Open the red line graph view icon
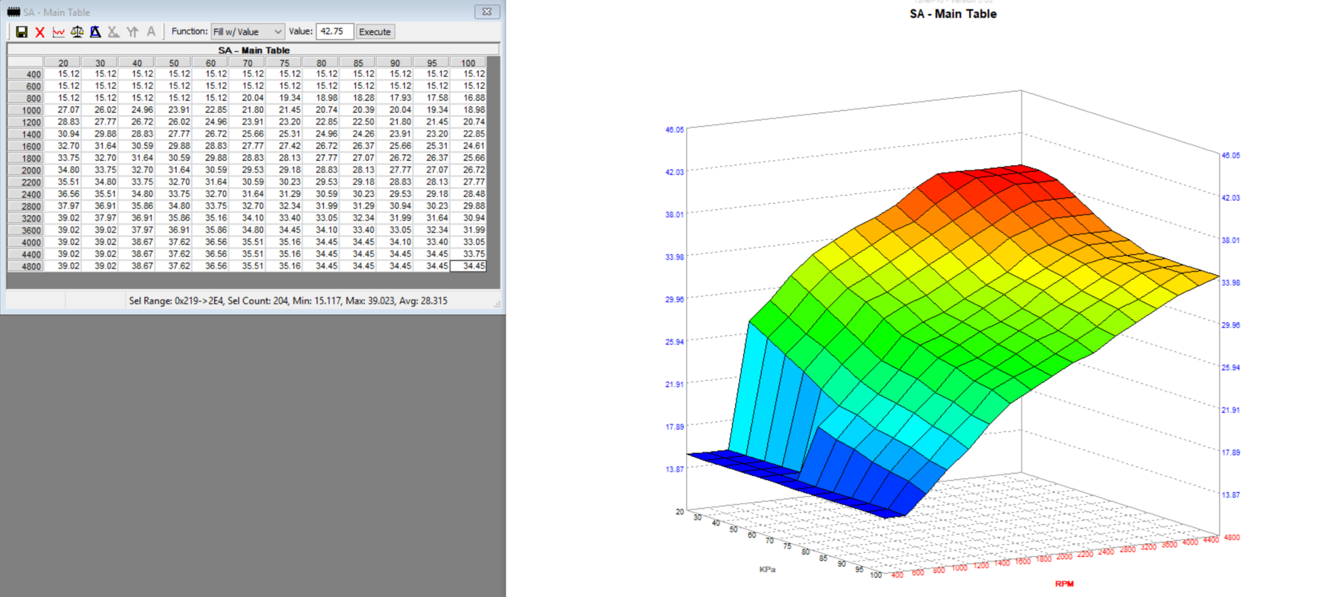Screen dimensions: 1322x597 pos(59,32)
